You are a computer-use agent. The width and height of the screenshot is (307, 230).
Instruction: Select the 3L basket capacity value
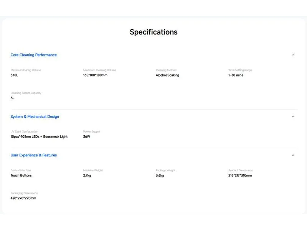[x=13, y=98]
